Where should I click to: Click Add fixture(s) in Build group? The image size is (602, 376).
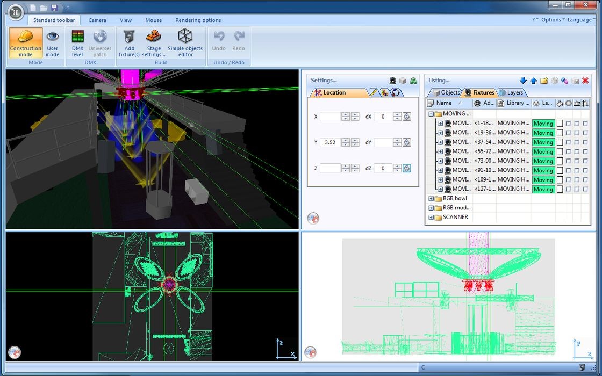click(129, 44)
